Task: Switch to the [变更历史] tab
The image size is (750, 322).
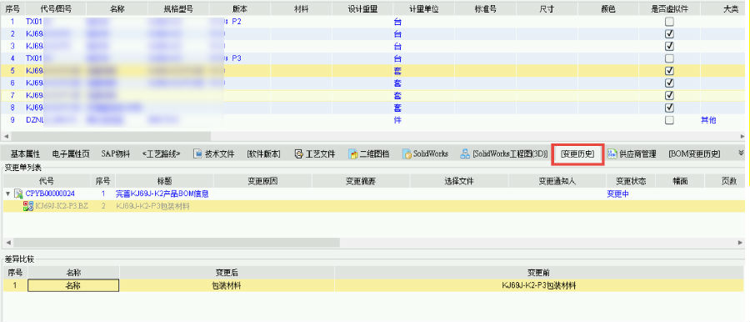Action: point(577,153)
